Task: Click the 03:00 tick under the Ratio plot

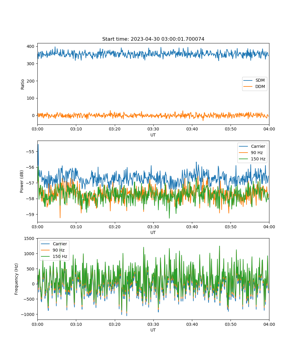Action: coord(37,129)
